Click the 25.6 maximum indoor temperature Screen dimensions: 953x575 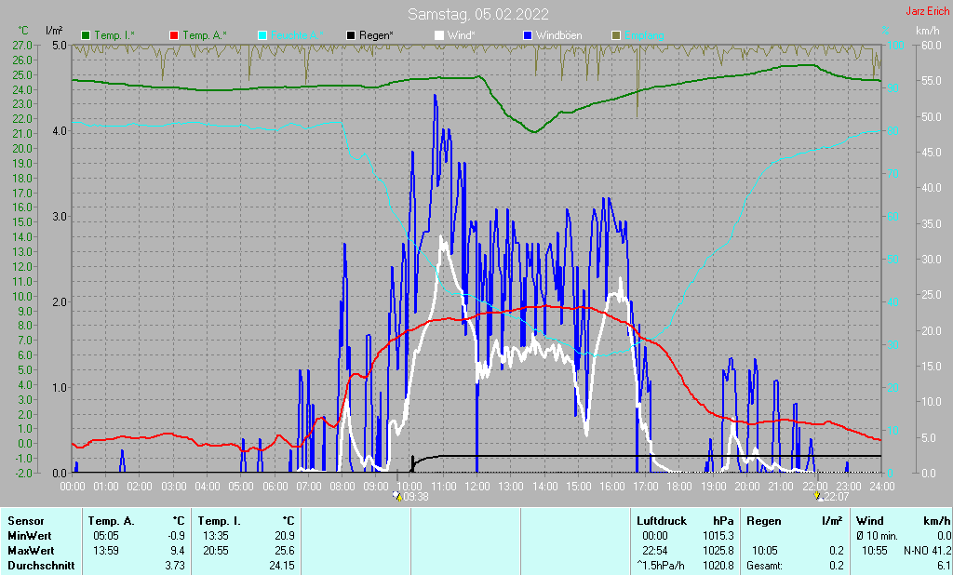pos(285,551)
